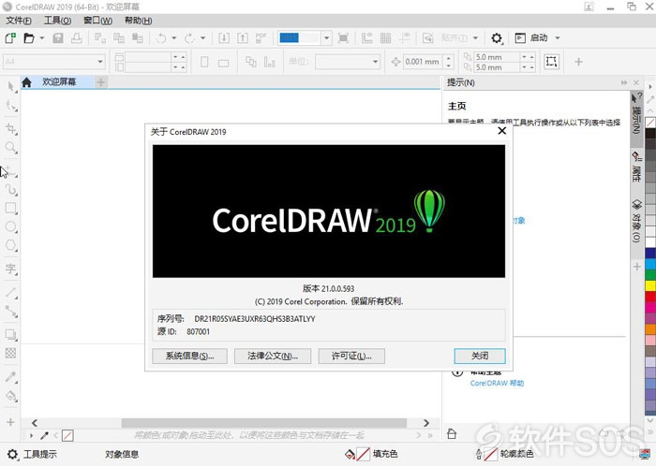Viewport: 656px width, 466px height.
Task: Close the 提示(N) docker panel
Action: [x=636, y=82]
